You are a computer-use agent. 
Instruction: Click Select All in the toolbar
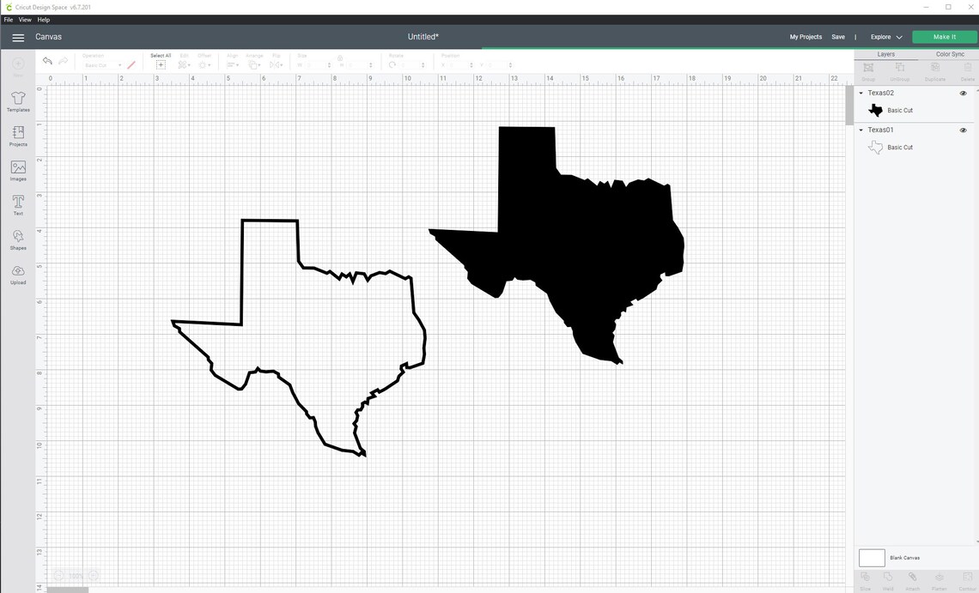point(161,60)
